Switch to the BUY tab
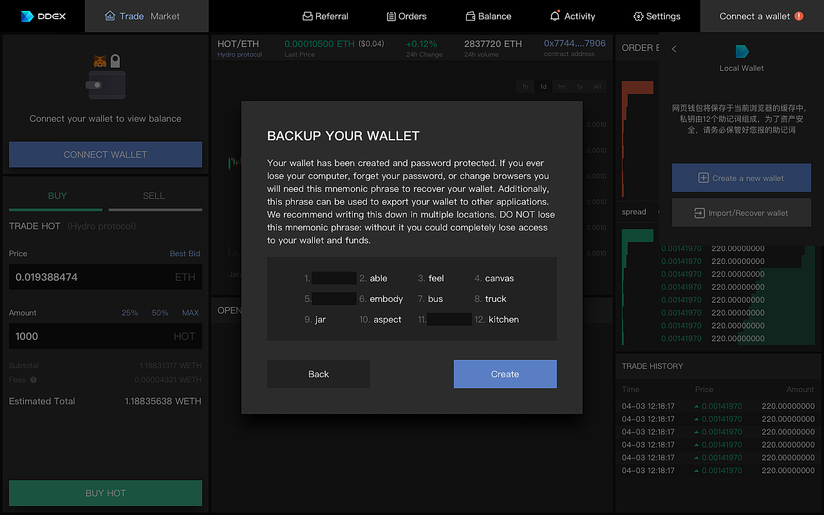Image resolution: width=824 pixels, height=515 pixels. click(57, 196)
